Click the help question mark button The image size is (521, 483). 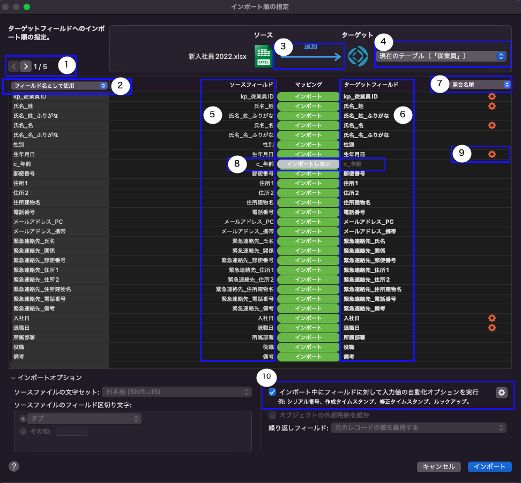click(x=14, y=466)
